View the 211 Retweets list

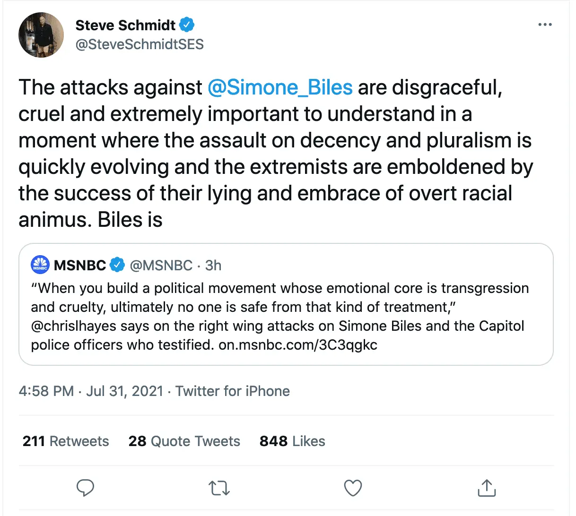pos(66,441)
